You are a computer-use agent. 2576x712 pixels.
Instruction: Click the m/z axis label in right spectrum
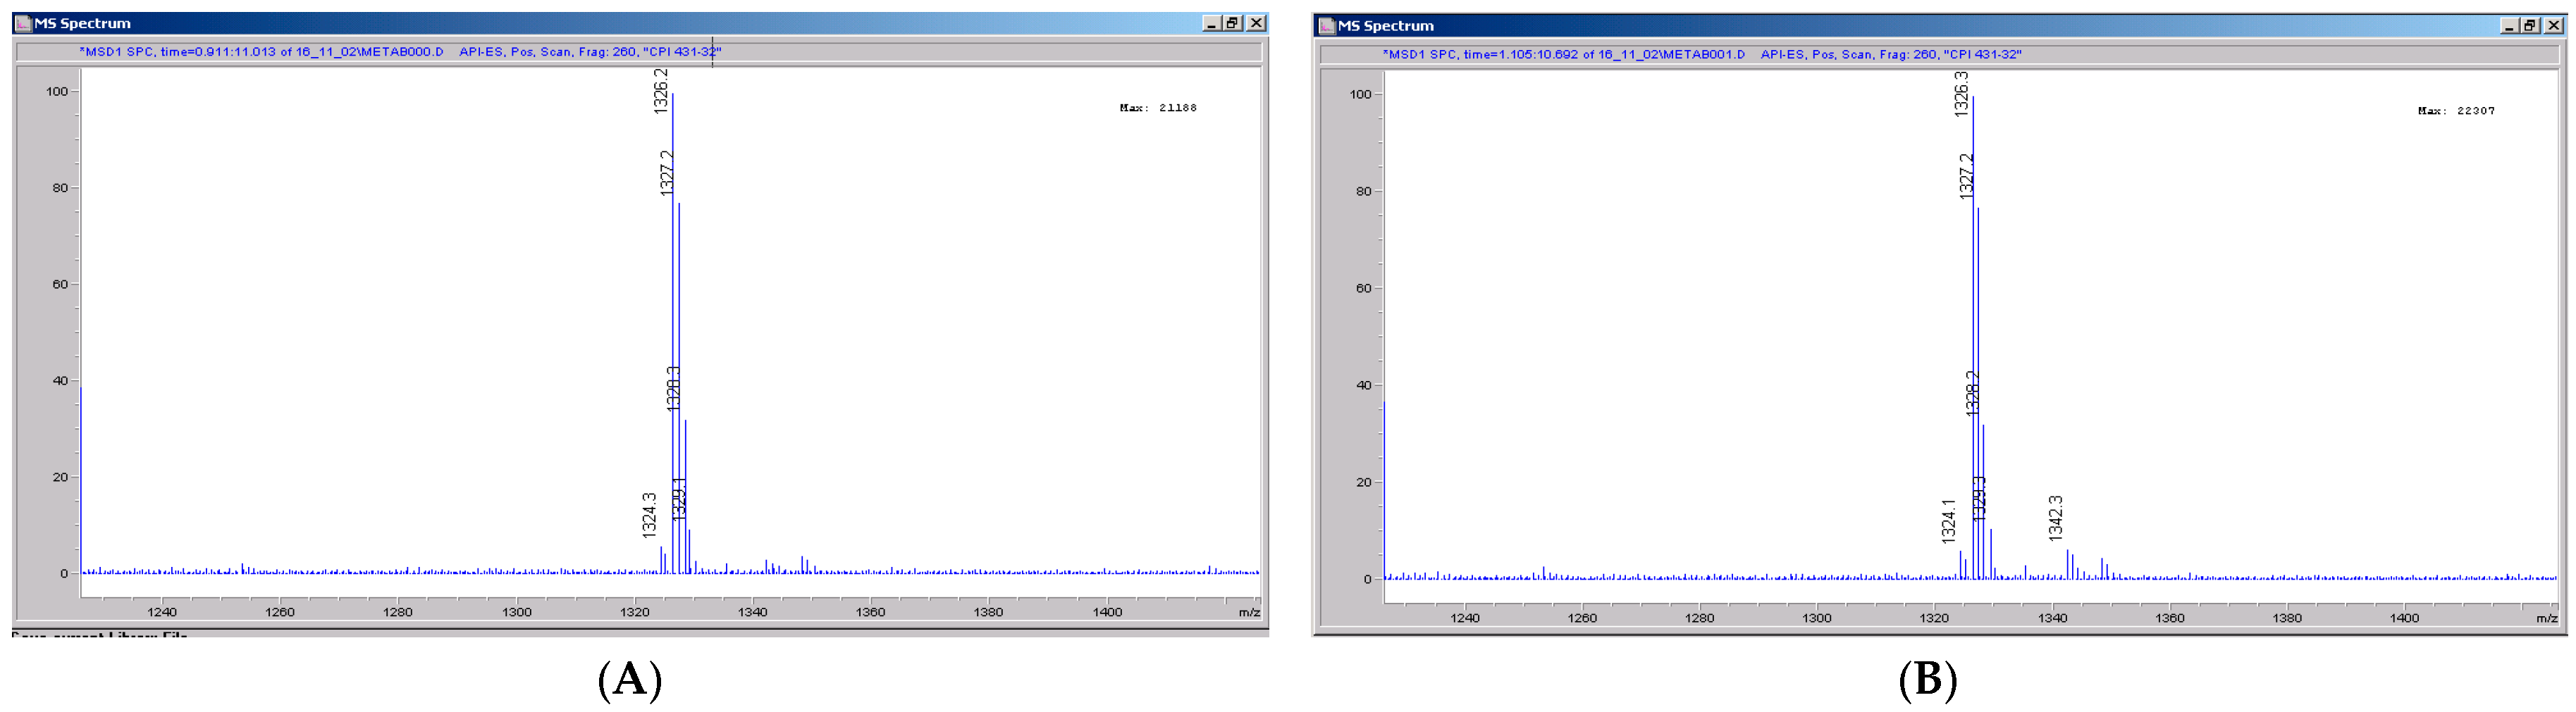tap(2546, 618)
